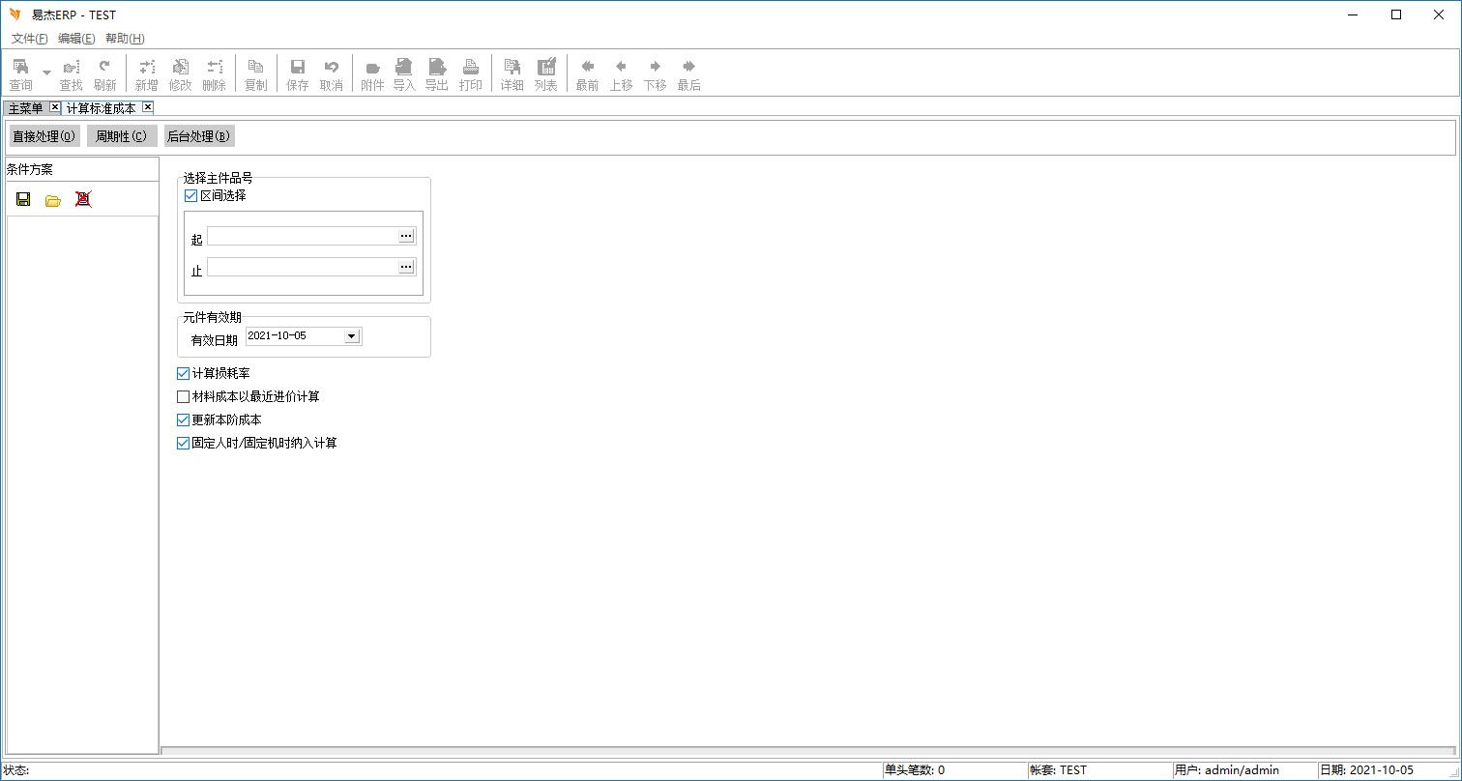Click the 导出 (Export) toolbar icon
Viewport: 1462px width, 781px height.
(437, 74)
